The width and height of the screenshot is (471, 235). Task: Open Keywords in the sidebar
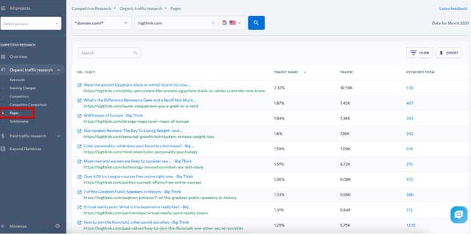[x=17, y=80]
